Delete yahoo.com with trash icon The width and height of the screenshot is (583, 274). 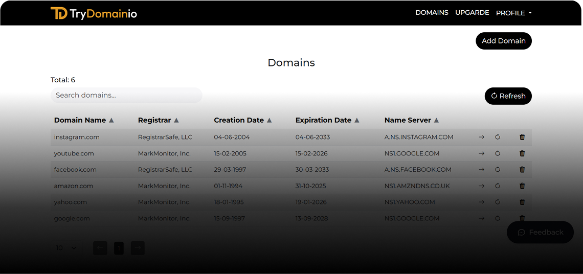(x=522, y=202)
